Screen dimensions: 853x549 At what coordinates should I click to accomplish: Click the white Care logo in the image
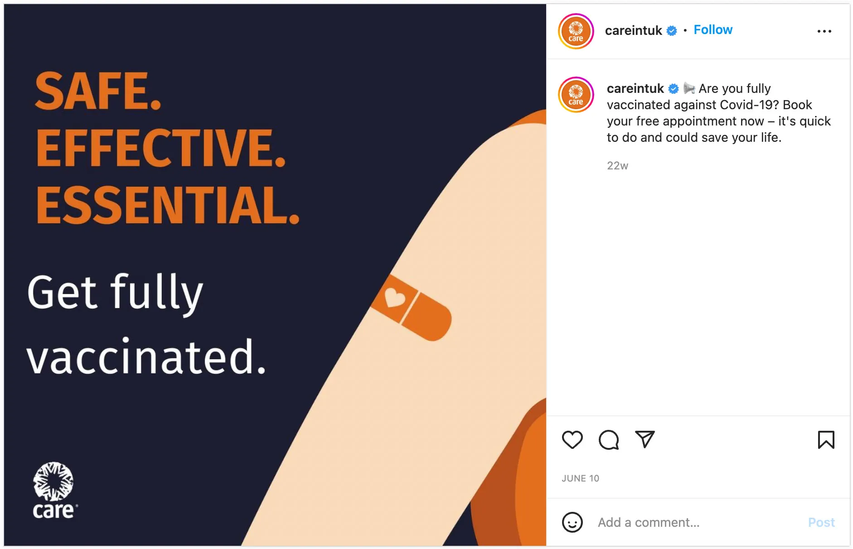point(54,490)
